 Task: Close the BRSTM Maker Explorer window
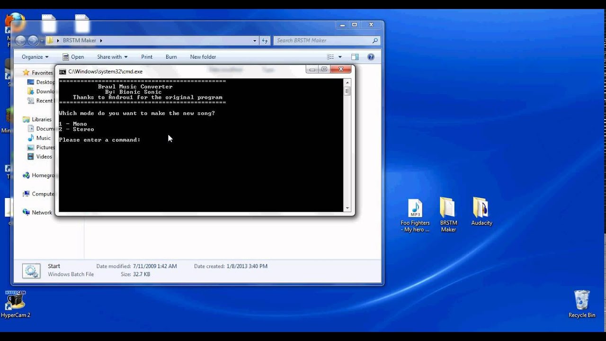click(371, 25)
